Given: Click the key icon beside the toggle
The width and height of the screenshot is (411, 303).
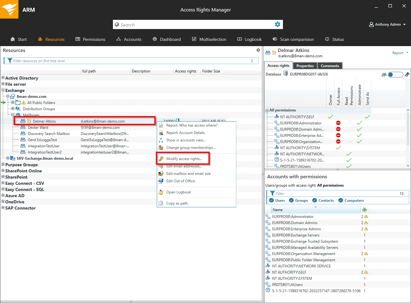Looking at the screenshot, I should pyautogui.click(x=407, y=74).
